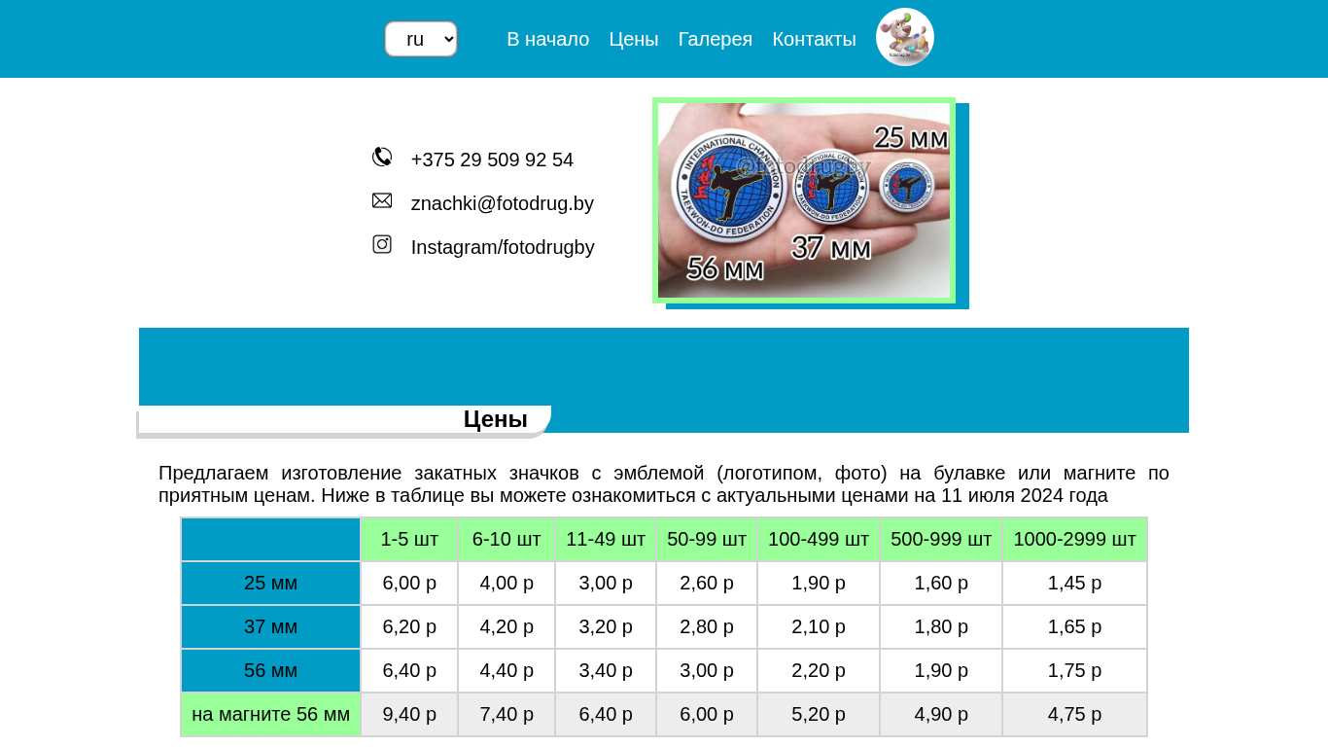Select the 1-5 шт column header
Screen dimensions: 1328x747
409,540
